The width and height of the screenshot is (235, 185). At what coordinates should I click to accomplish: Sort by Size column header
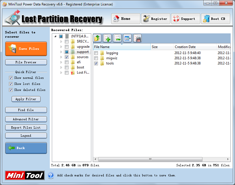click(x=162, y=47)
